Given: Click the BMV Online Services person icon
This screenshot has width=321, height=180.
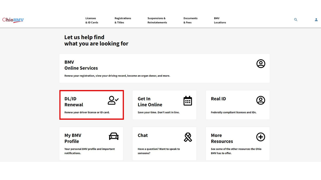Looking at the screenshot, I should 261,64.
